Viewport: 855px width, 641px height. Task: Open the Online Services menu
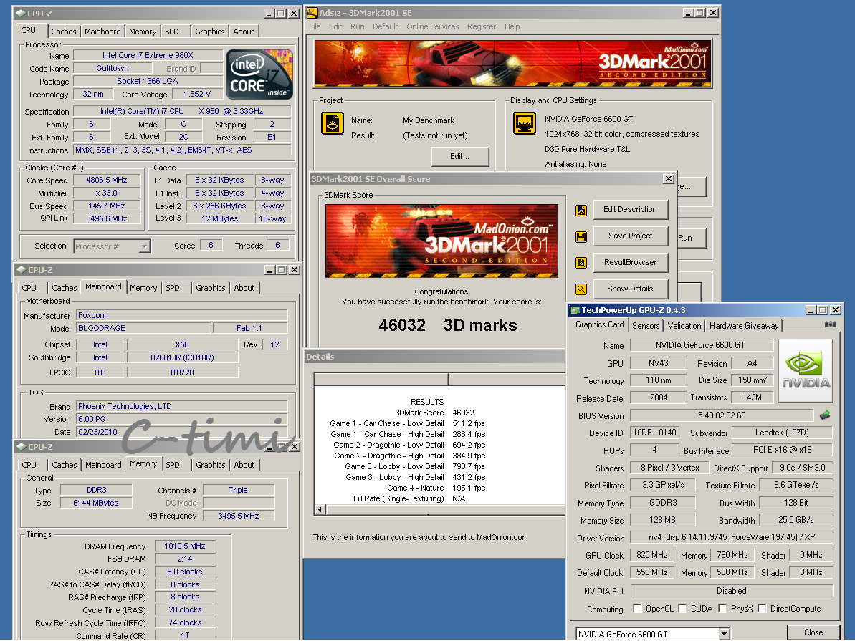[432, 26]
